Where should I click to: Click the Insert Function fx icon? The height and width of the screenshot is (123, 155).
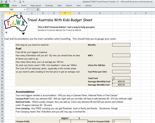point(38,9)
